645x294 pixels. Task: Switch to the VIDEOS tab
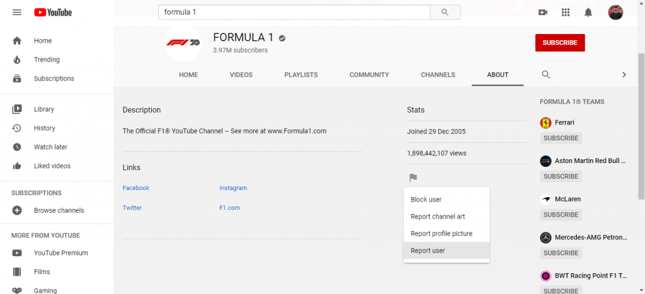[x=241, y=75]
